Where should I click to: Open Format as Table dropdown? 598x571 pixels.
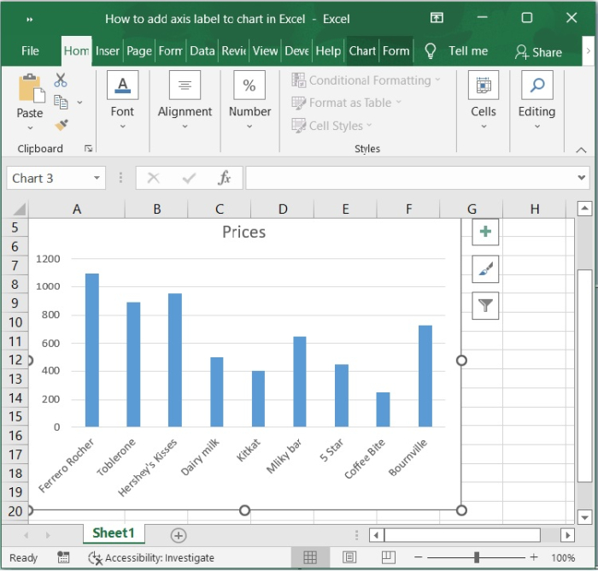click(x=347, y=103)
